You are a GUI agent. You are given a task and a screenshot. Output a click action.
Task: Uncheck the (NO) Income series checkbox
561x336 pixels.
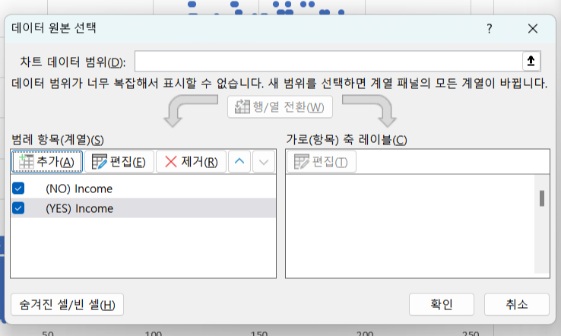18,189
